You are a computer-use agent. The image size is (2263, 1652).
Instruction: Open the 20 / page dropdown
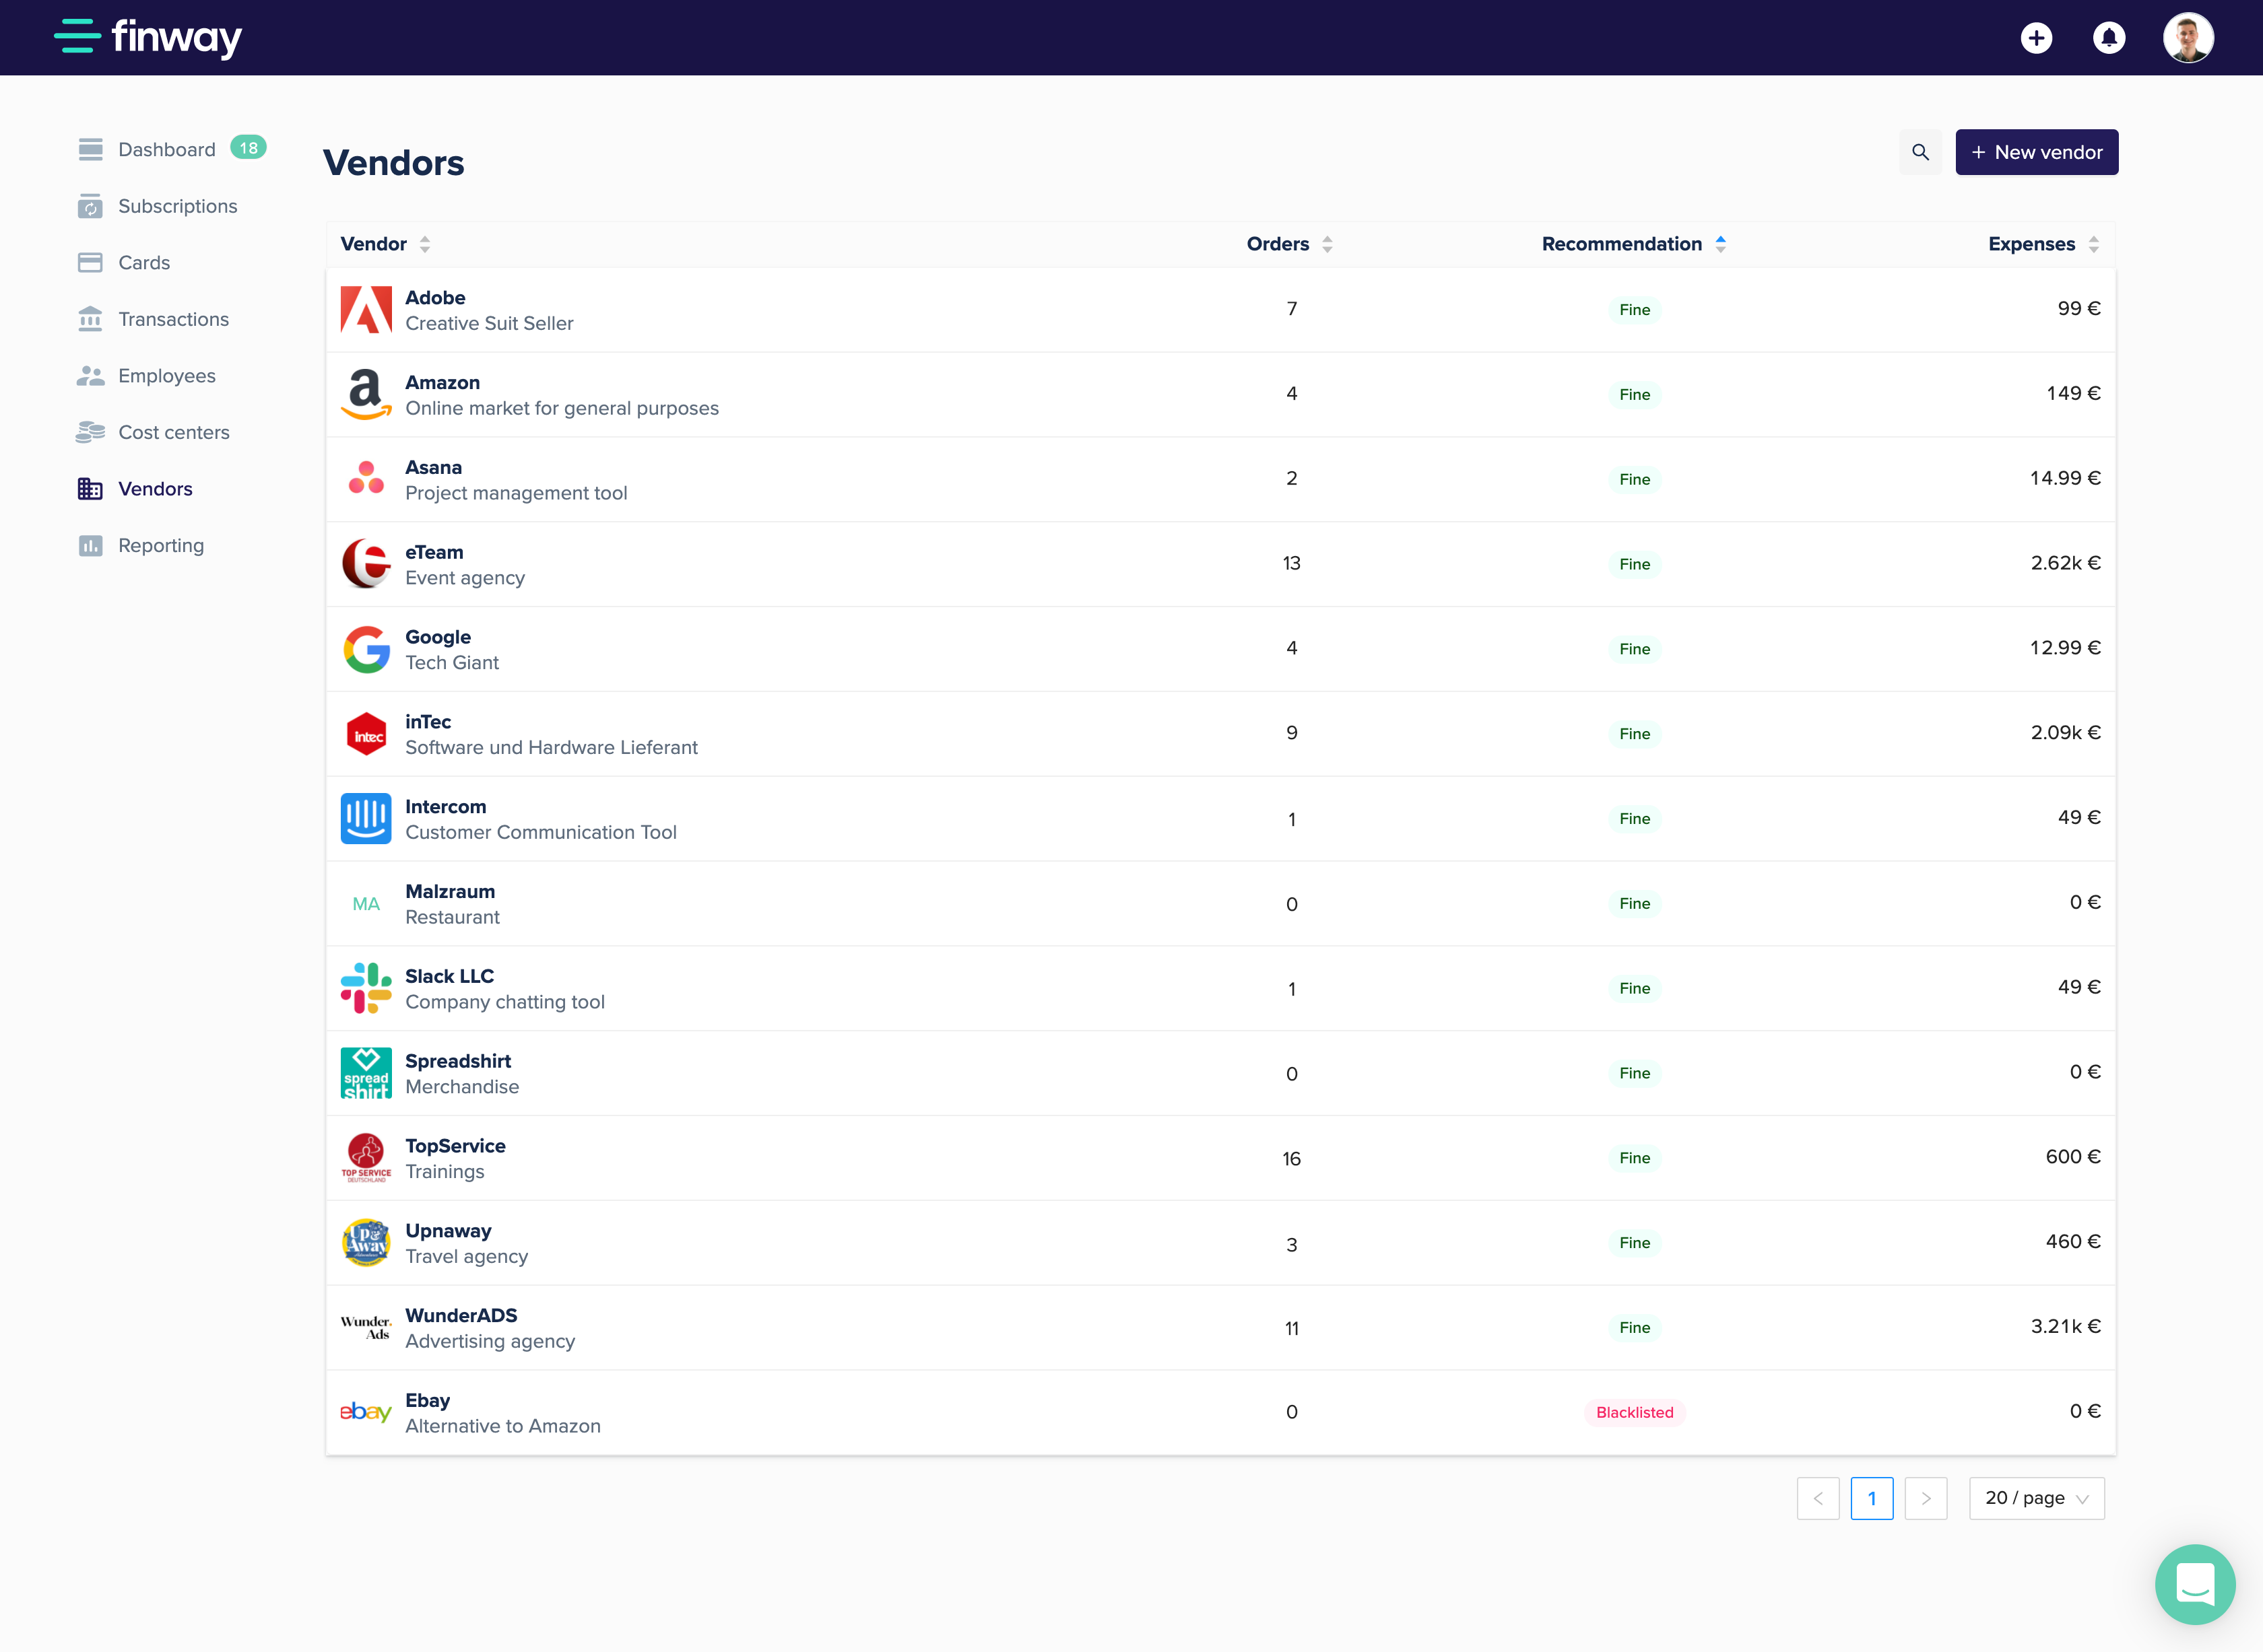coord(2036,1498)
